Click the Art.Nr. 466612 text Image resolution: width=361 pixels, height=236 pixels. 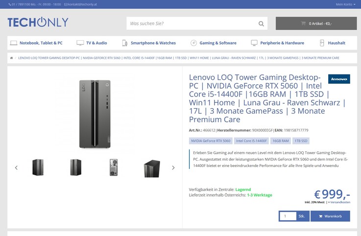202,130
